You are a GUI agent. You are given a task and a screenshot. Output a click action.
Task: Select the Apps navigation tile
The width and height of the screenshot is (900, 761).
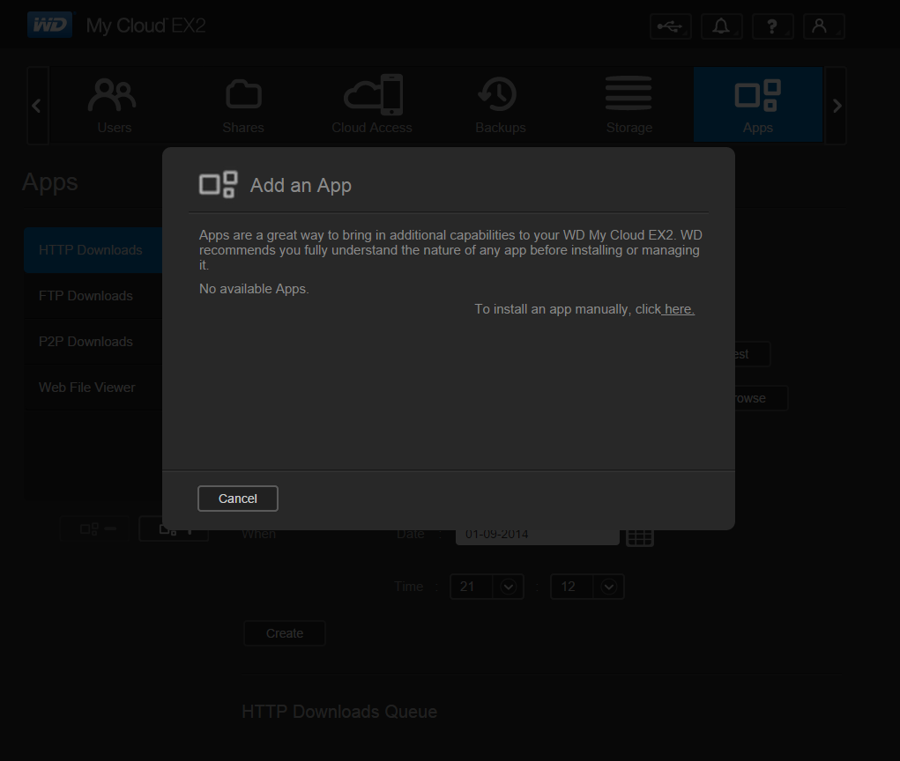758,105
